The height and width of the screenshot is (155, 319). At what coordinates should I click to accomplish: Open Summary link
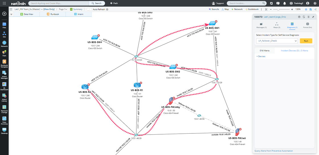click(76, 9)
